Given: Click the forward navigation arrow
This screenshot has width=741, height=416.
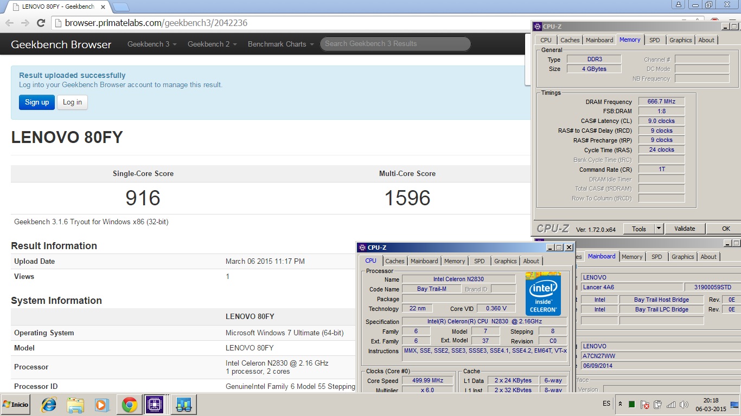Looking at the screenshot, I should (x=25, y=23).
